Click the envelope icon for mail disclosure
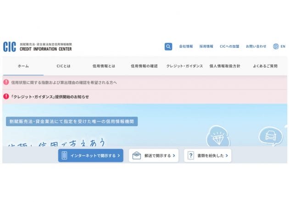 [x=137, y=155]
